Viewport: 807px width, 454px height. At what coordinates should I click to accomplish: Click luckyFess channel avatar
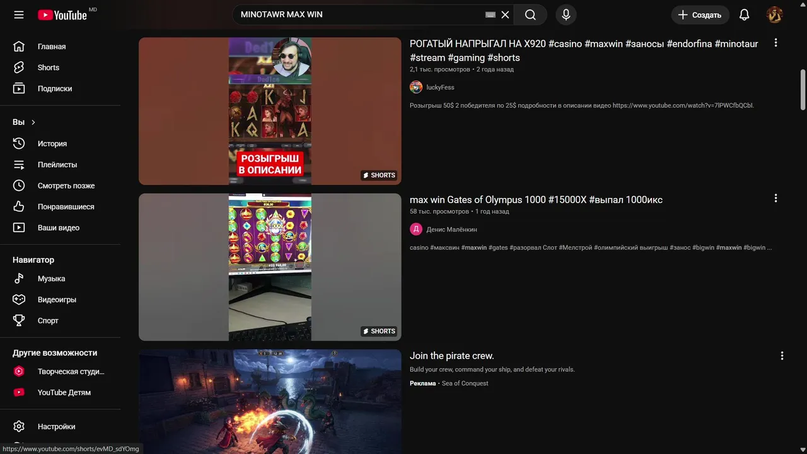click(x=416, y=88)
